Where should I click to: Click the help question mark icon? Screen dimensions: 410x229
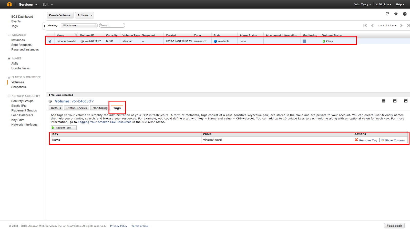pyautogui.click(x=405, y=14)
